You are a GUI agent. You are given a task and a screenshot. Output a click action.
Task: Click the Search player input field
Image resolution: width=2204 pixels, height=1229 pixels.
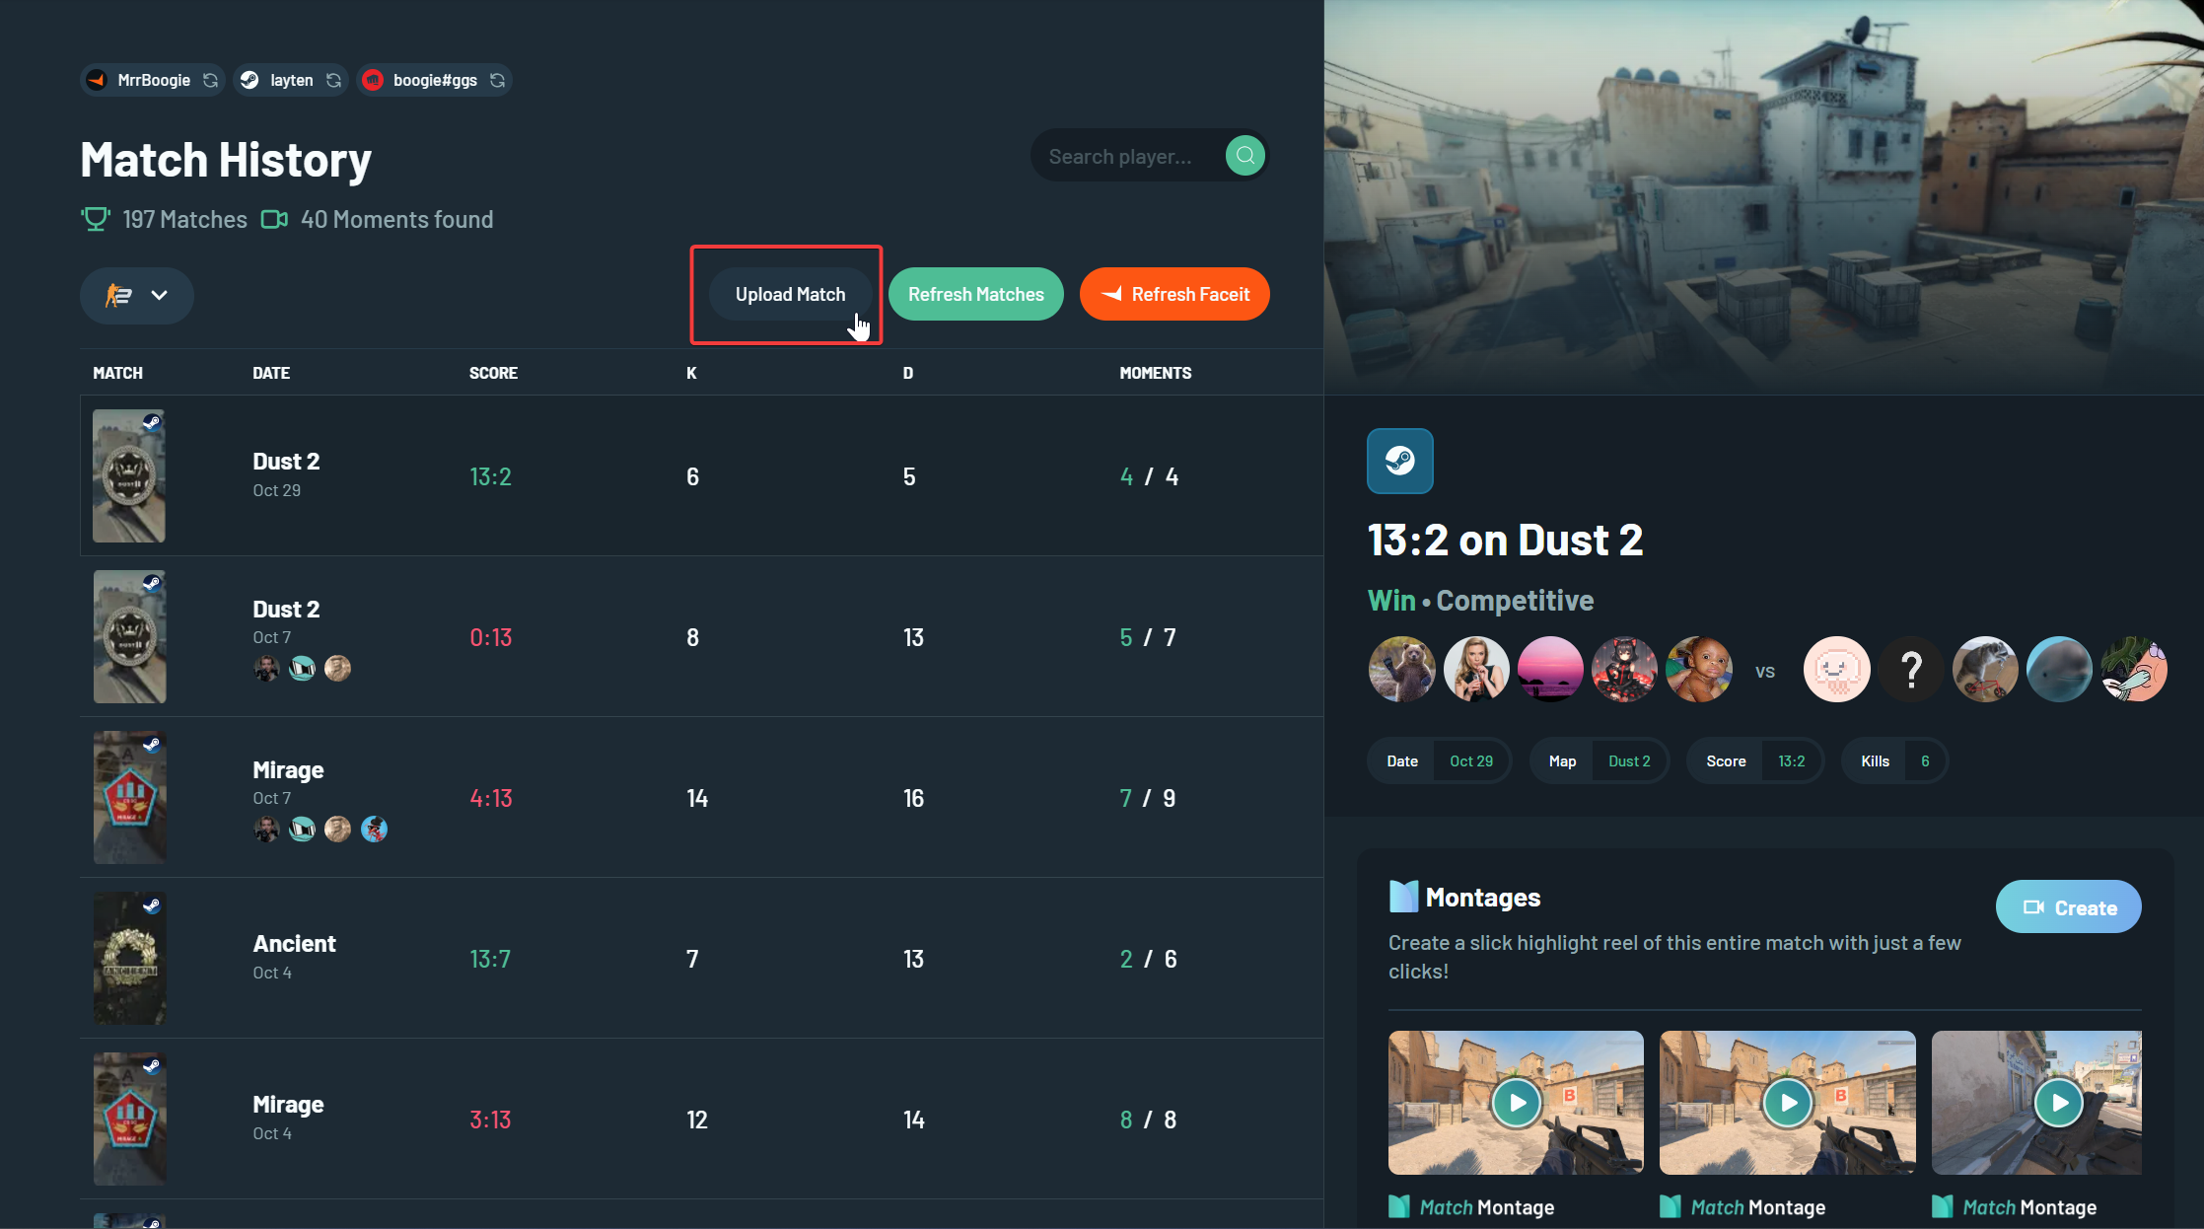1124,155
